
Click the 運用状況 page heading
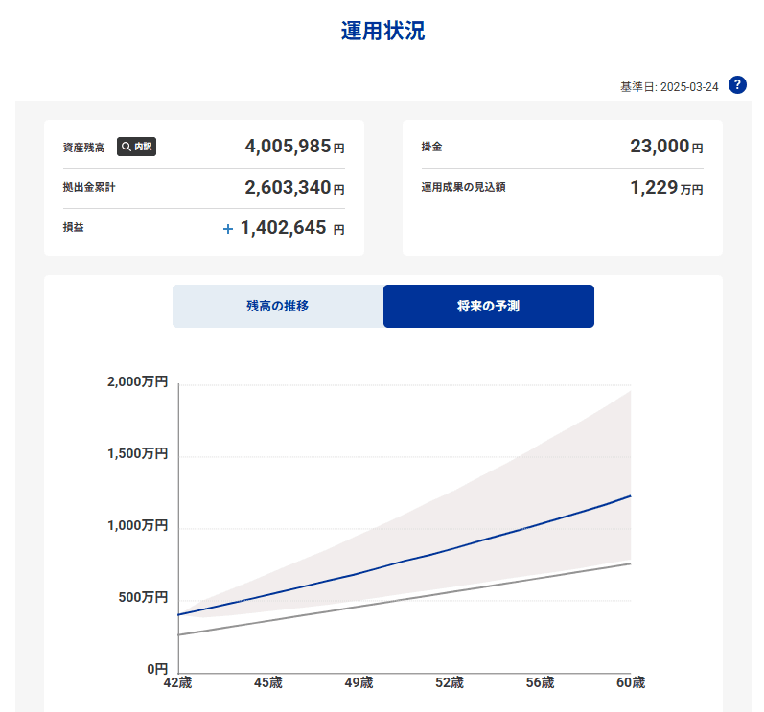[x=382, y=31]
